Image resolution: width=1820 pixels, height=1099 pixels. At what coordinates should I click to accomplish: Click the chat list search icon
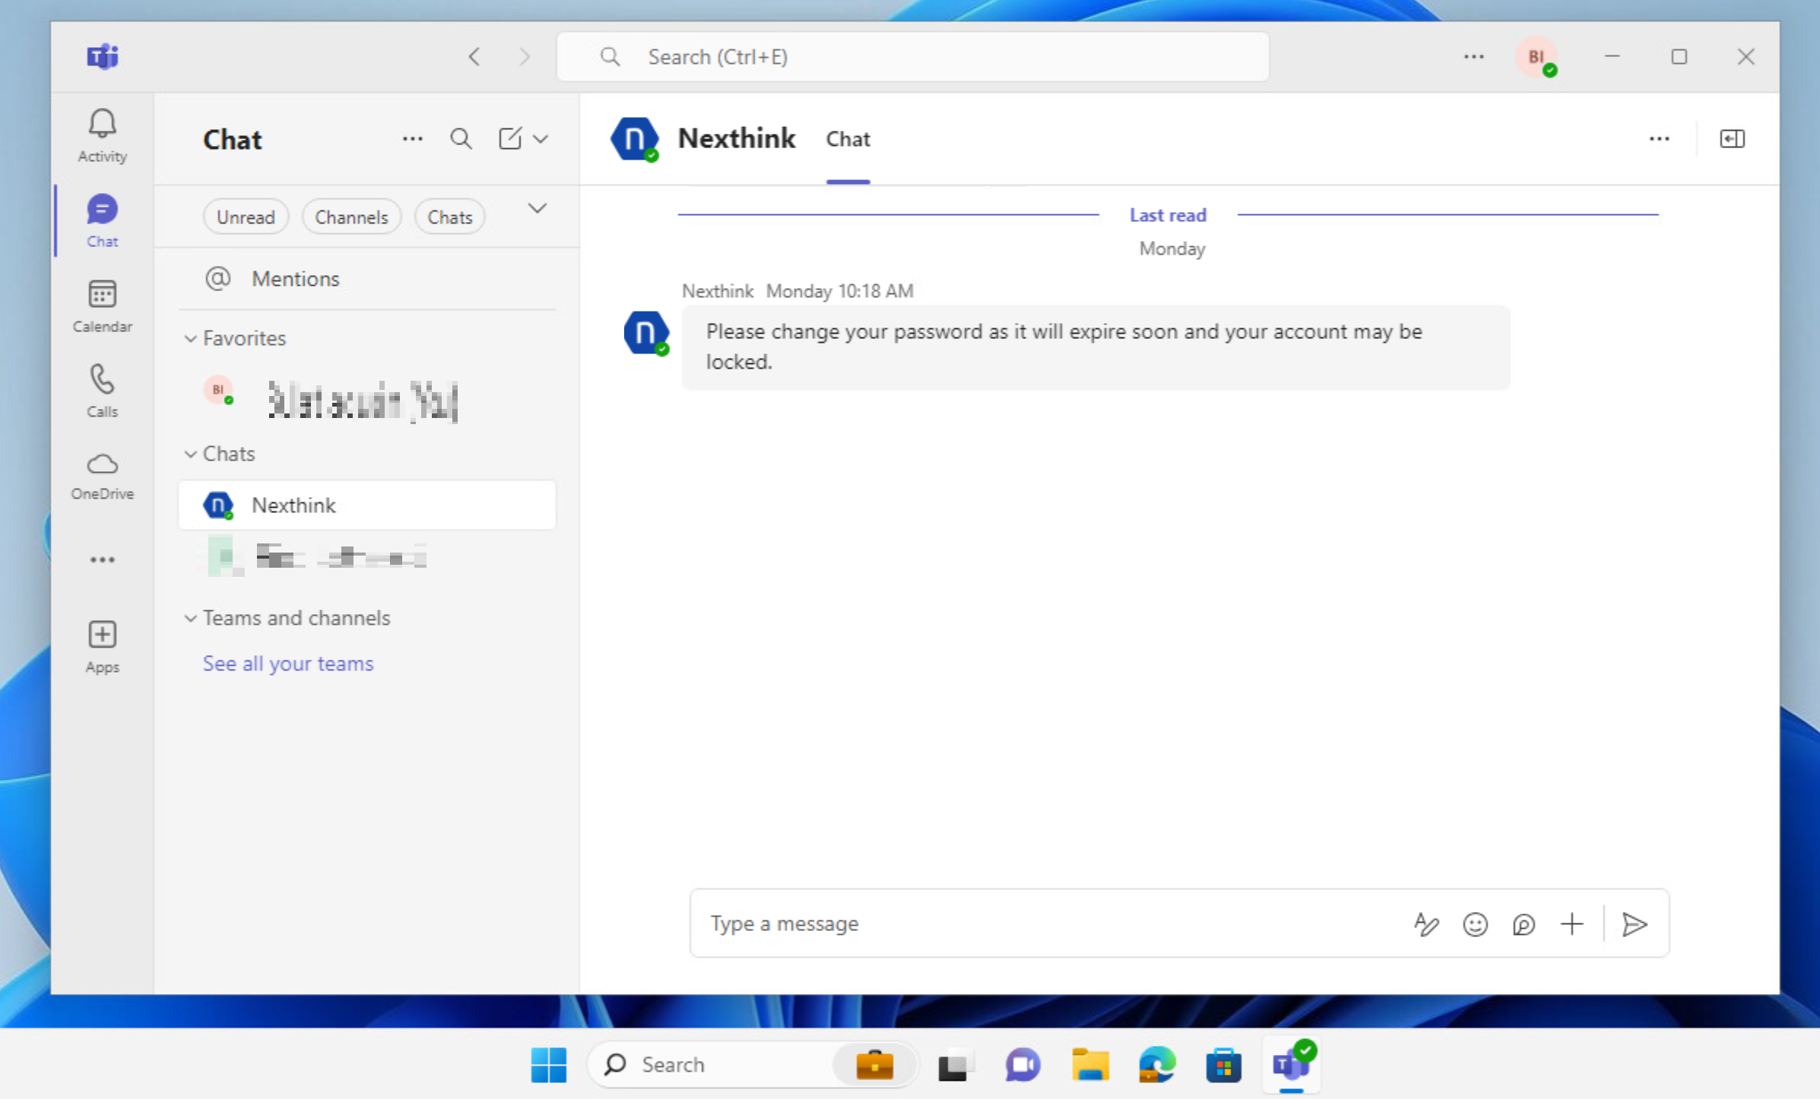461,139
